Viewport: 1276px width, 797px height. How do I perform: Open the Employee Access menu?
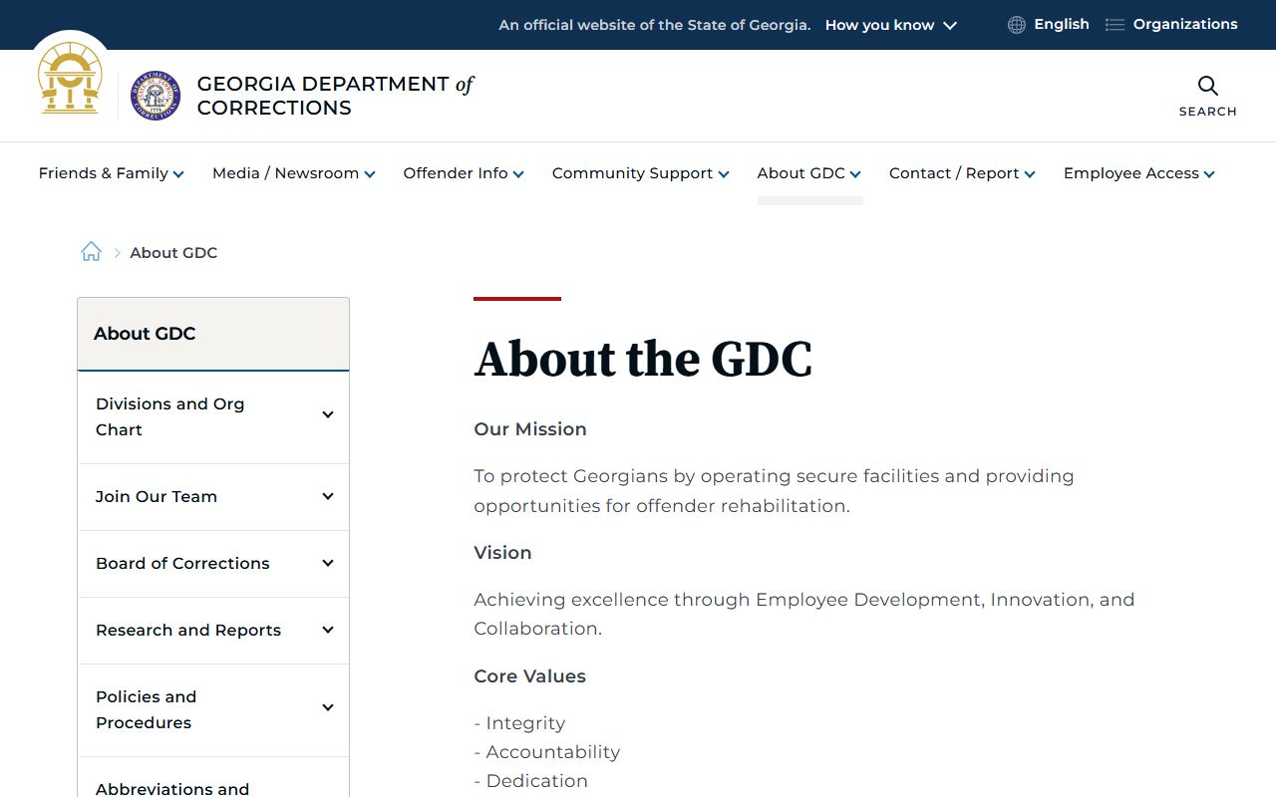coord(1139,173)
